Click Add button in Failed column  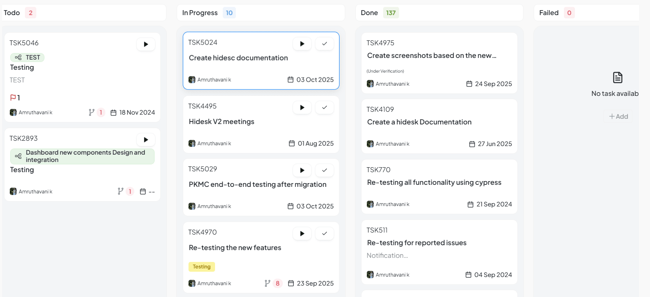click(618, 117)
